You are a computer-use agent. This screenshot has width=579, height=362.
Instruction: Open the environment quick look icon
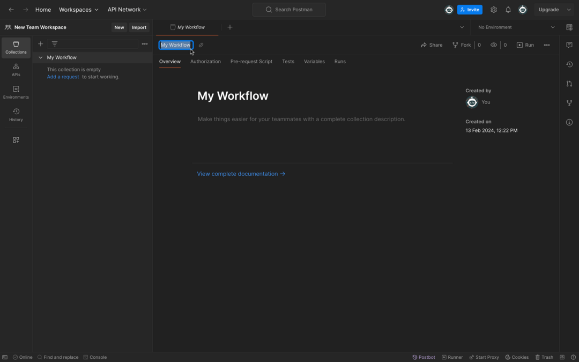(569, 27)
